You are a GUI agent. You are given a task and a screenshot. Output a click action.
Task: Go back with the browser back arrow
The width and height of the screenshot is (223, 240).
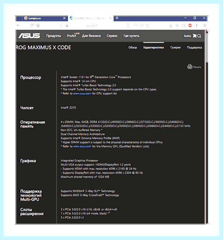tap(18, 26)
